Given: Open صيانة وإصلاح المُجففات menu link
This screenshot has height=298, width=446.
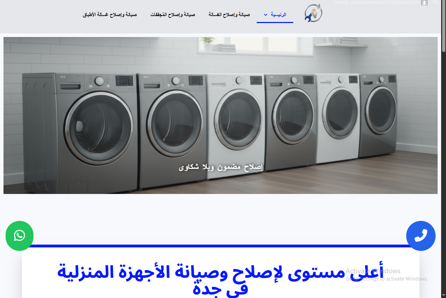Looking at the screenshot, I should (173, 15).
